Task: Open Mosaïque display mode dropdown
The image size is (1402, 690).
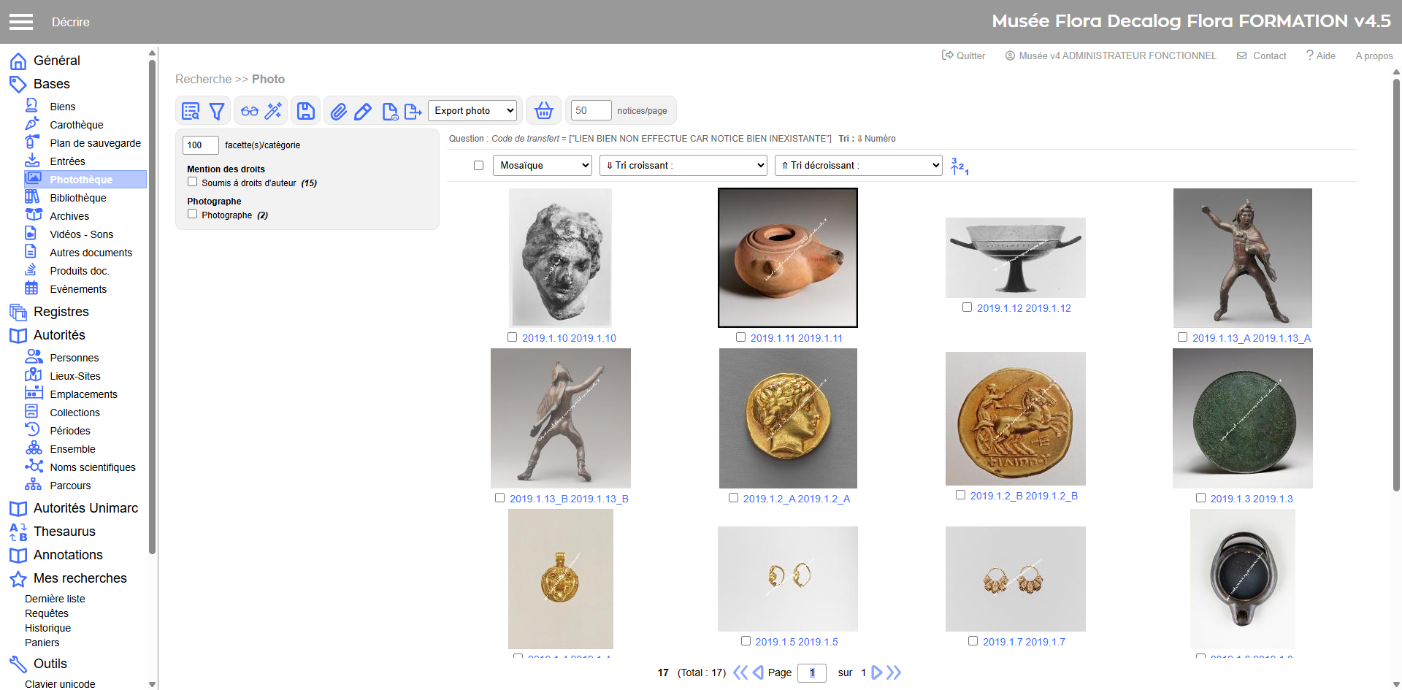Action: click(542, 166)
